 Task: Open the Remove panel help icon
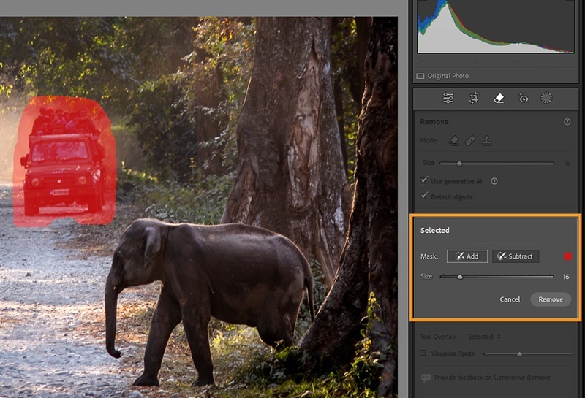click(567, 122)
